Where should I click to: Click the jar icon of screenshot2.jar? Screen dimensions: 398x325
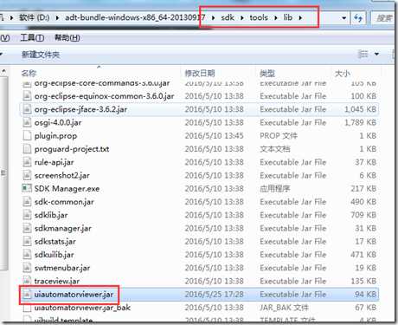coord(27,175)
